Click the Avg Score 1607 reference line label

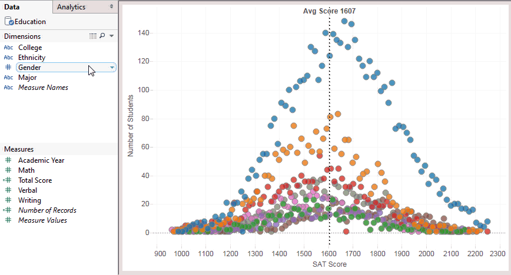329,11
